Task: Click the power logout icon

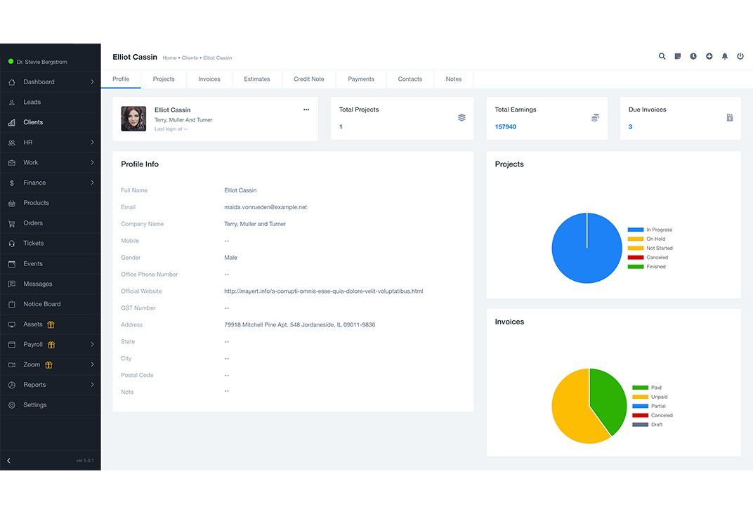Action: 740,56
